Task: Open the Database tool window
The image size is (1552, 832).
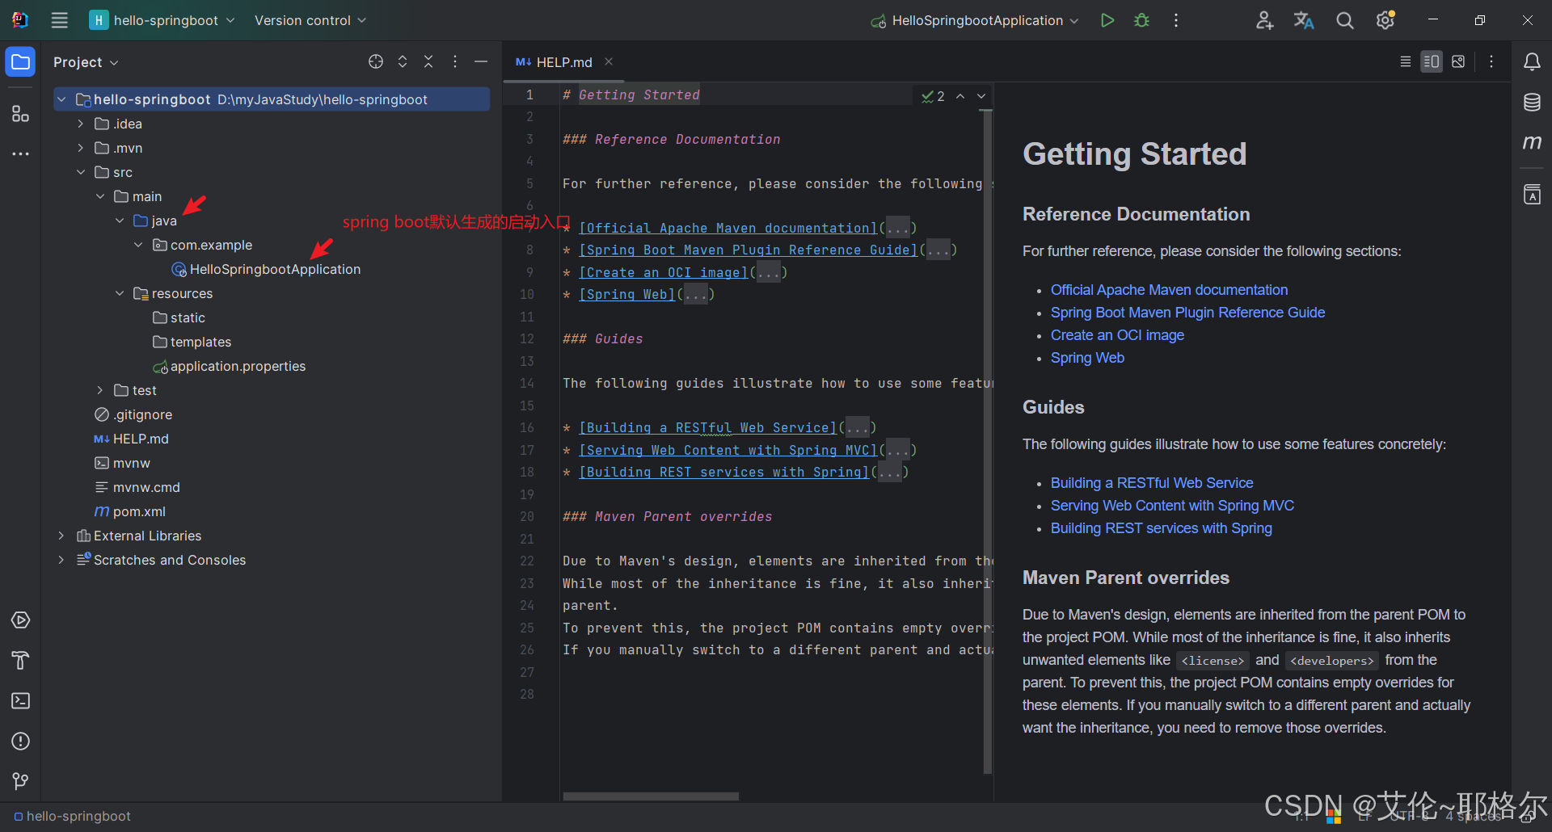Action: coord(1532,103)
